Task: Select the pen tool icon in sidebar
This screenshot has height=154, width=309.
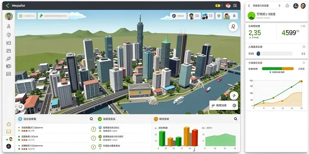Action: tap(9, 59)
